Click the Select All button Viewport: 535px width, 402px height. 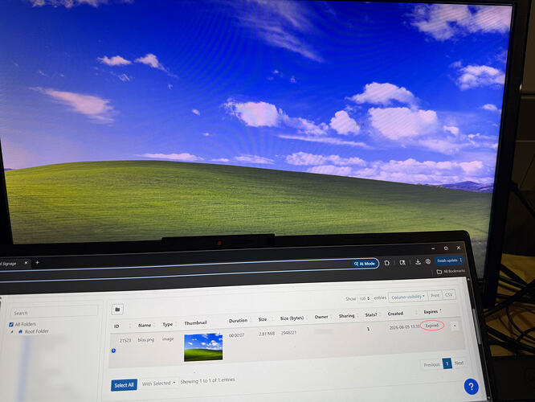124,385
